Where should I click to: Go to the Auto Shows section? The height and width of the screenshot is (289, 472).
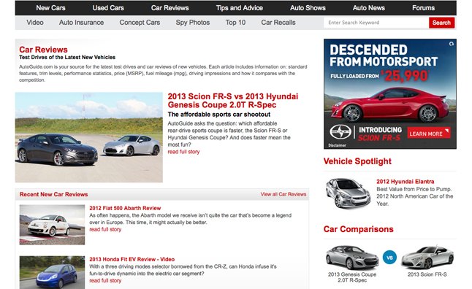pyautogui.click(x=308, y=8)
